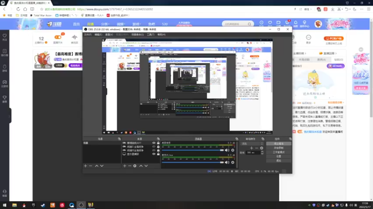Click search magnifier in Douyu header
The height and width of the screenshot is (209, 373).
(249, 24)
